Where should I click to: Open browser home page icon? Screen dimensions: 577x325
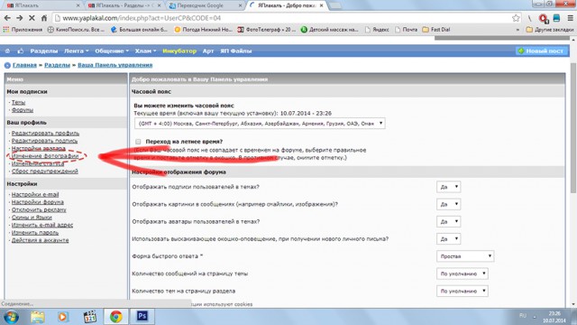pyautogui.click(x=44, y=18)
